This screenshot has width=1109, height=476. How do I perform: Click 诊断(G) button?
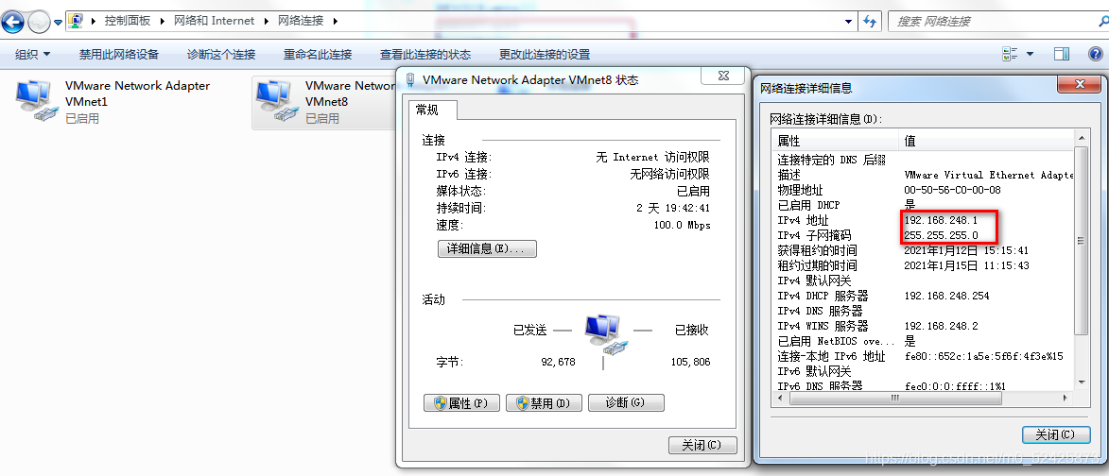626,402
